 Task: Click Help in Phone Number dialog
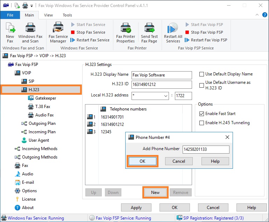(x=215, y=161)
